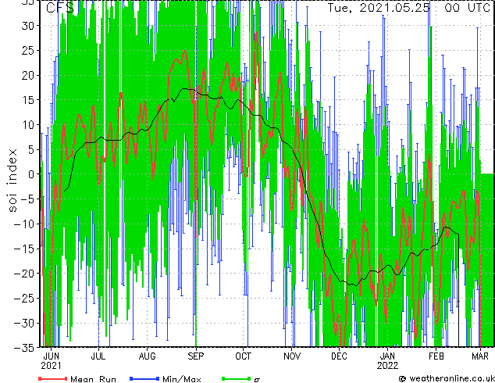Click the 00 UTC time label
The width and height of the screenshot is (495, 383).
tap(468, 8)
